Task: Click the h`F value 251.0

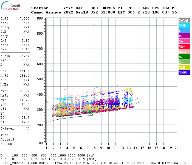Action: point(24,71)
